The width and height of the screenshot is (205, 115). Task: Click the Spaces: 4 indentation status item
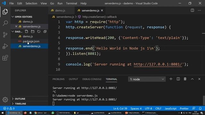coord(136,108)
